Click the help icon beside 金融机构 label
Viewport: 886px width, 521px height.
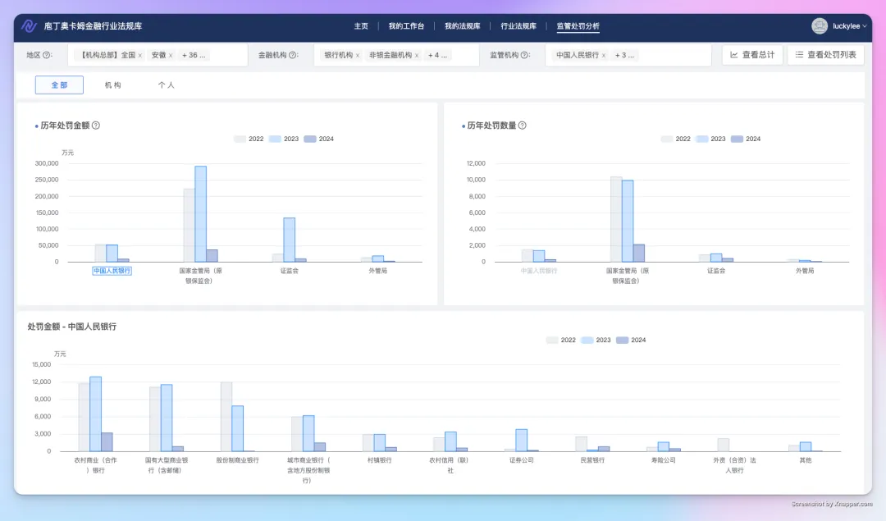click(x=293, y=55)
